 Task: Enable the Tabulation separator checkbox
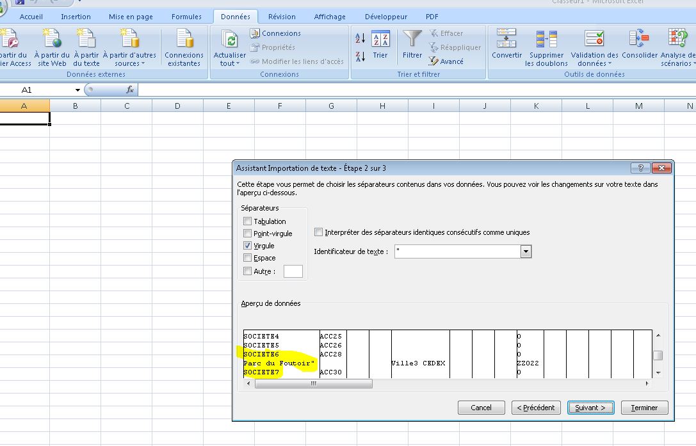248,221
